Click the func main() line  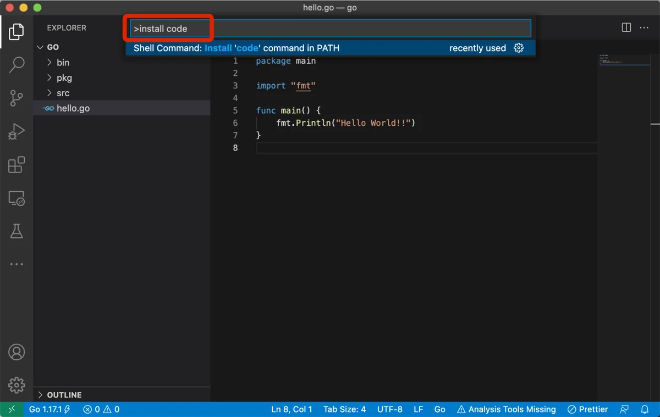(288, 110)
